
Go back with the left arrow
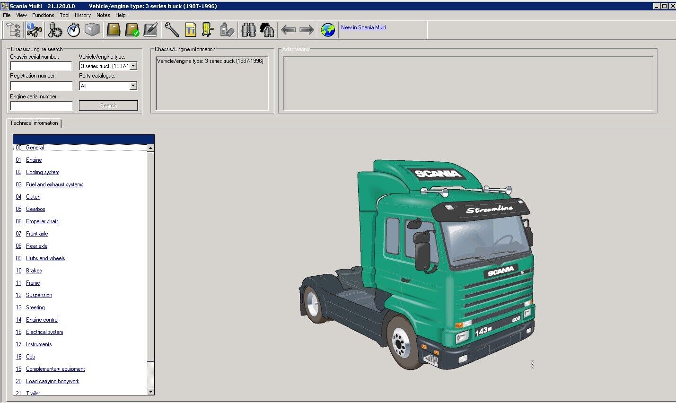click(288, 30)
